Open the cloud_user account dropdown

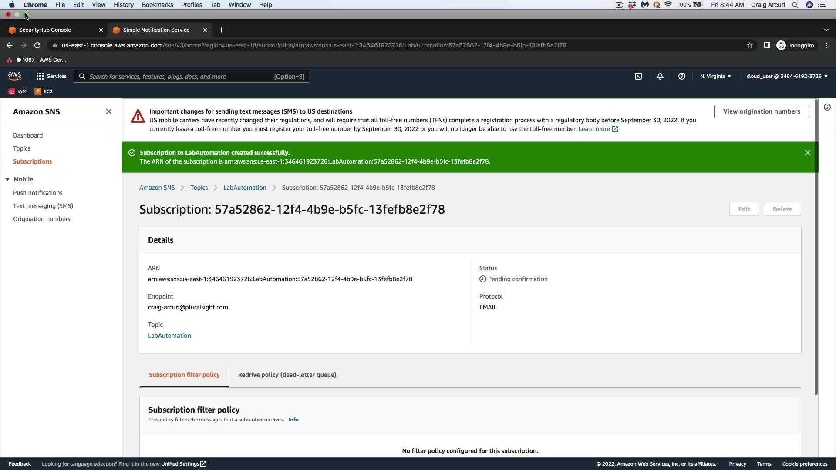(x=787, y=76)
